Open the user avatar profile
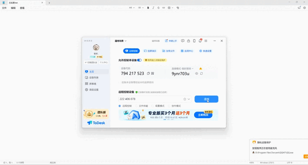The image size is (308, 165). 96,47
